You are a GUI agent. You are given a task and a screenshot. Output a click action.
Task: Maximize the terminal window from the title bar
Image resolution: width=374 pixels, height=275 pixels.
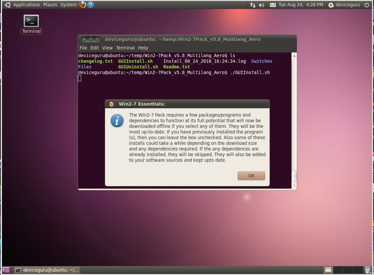(97, 39)
